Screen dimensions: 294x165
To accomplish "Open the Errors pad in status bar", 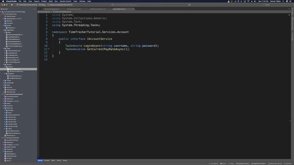I will point(223,164).
